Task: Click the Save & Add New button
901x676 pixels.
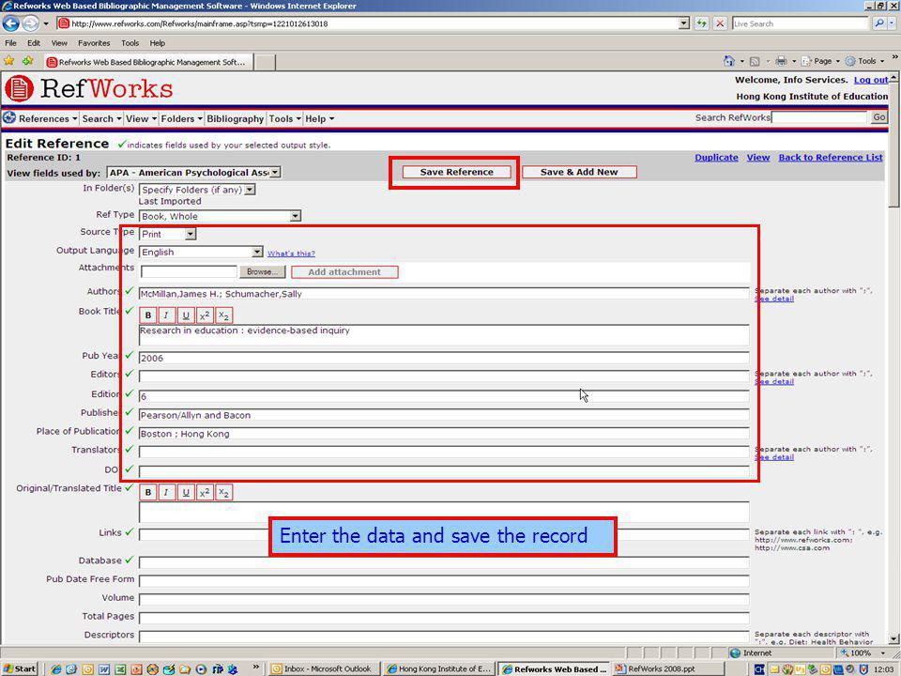Action: tap(579, 172)
